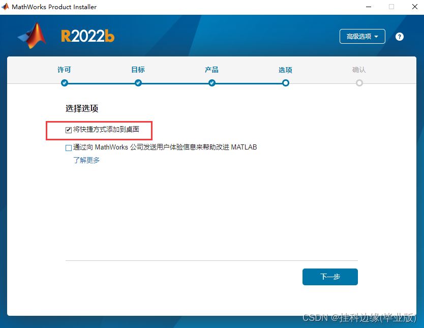The width and height of the screenshot is (424, 328).
Task: Minimize the installer window
Action: coord(368,7)
